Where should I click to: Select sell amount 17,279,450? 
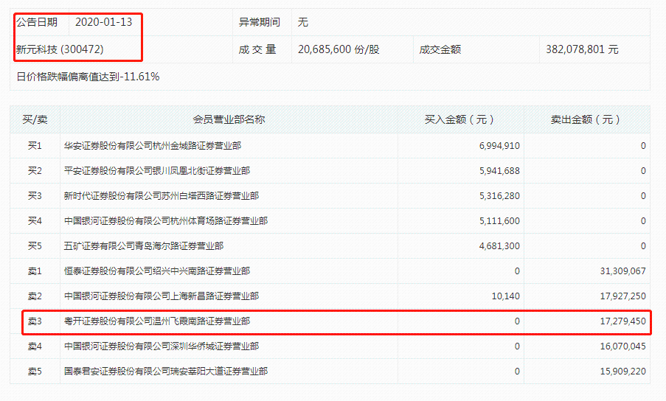[623, 321]
